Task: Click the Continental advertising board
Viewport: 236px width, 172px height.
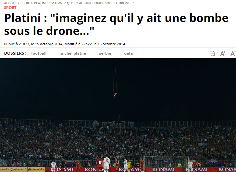Action: click(x=22, y=169)
